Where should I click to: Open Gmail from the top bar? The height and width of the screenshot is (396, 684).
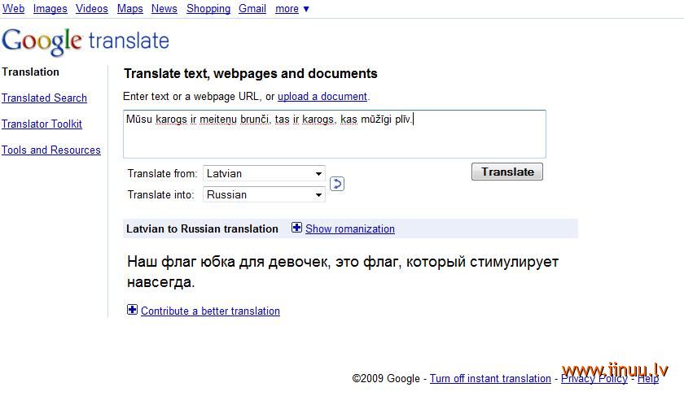tap(252, 8)
